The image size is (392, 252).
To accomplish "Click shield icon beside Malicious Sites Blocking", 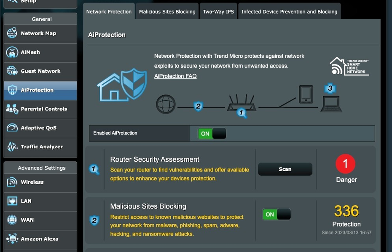I will click(x=94, y=220).
